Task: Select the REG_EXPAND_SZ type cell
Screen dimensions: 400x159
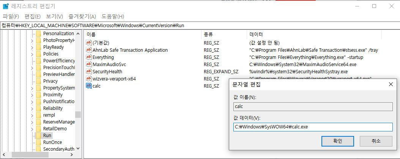Action: (221, 72)
